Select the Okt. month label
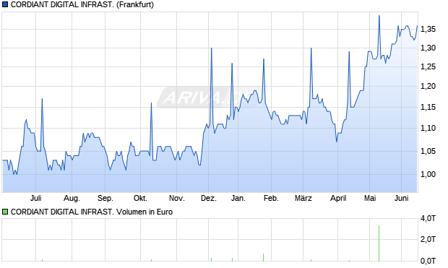Viewport: 448px width, 268px height. pos(140,198)
